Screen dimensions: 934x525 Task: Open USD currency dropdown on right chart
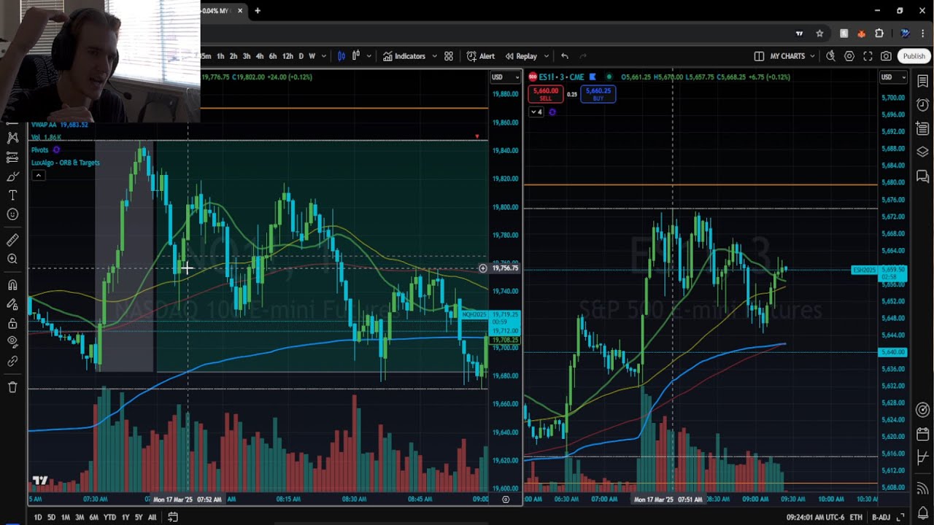[x=894, y=77]
